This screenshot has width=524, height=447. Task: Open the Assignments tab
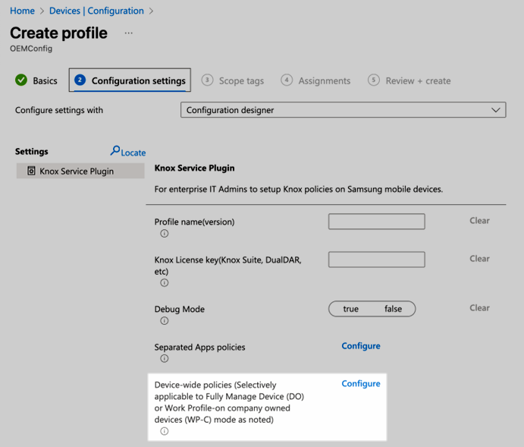315,80
